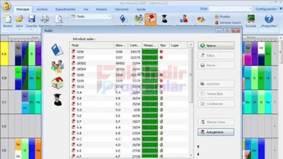Click the Prueba test option
283x159 pixels.
[222, 16]
